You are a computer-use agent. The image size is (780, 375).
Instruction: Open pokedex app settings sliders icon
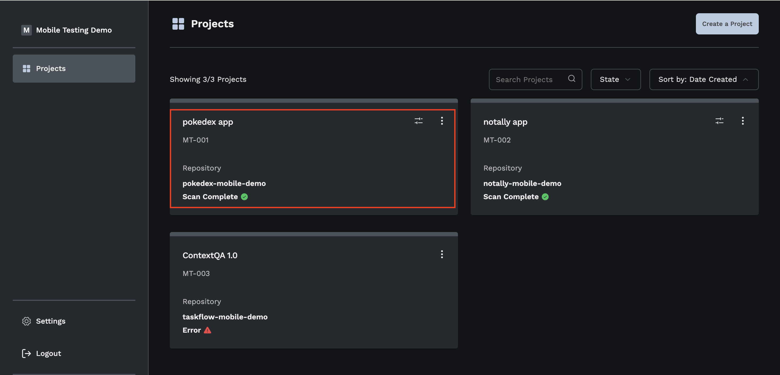coord(418,121)
